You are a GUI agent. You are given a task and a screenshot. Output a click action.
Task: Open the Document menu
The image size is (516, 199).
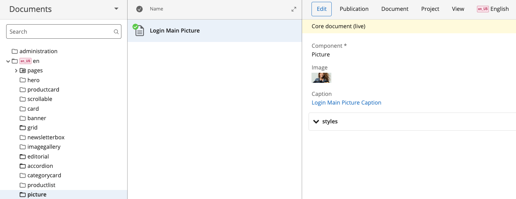pos(395,9)
